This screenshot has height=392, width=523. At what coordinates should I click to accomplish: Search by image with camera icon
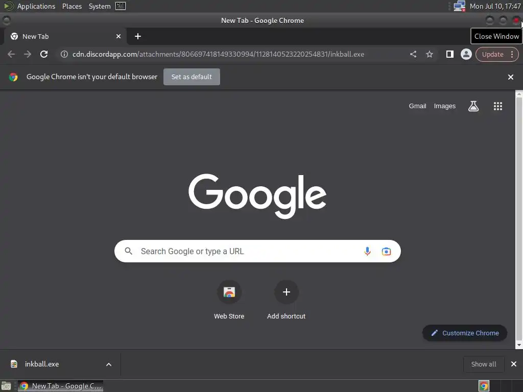click(386, 251)
